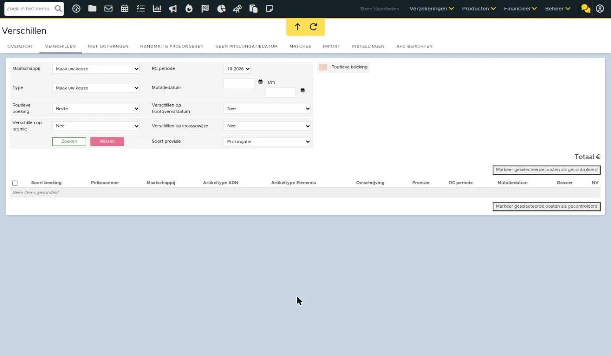611x356 pixels.
Task: Open the user account icon
Action: point(600,8)
